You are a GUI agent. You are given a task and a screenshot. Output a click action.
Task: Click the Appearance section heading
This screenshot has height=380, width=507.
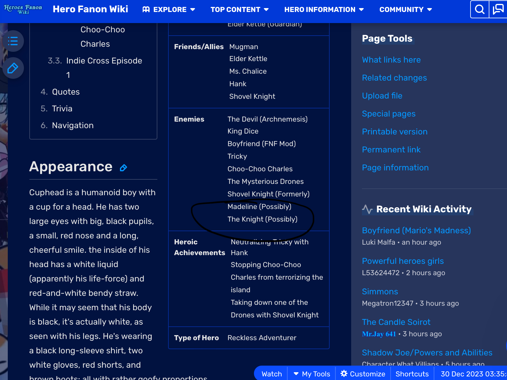(x=71, y=166)
